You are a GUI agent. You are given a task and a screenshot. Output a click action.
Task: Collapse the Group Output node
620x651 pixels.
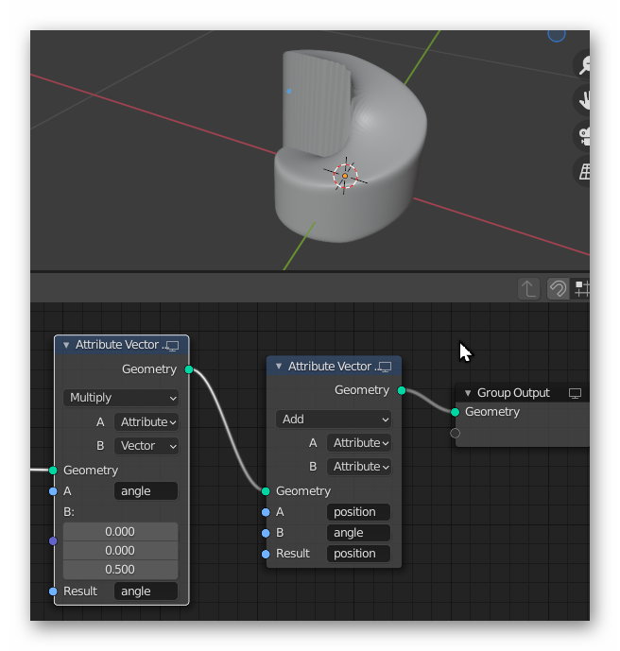coord(468,393)
